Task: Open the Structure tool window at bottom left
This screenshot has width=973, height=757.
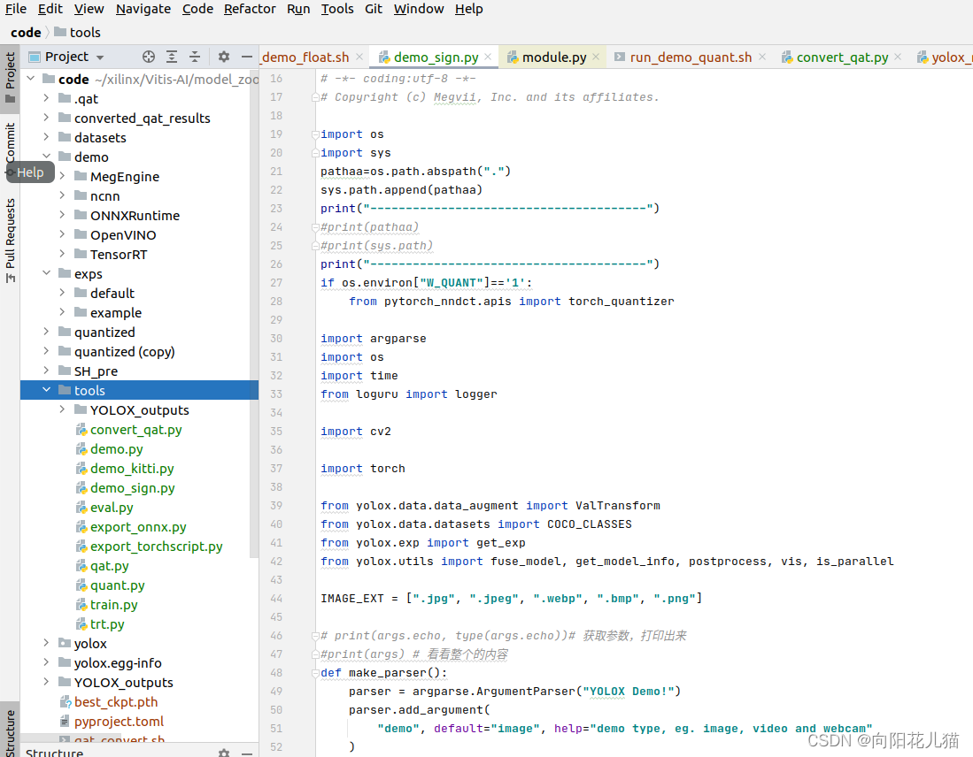Action: coord(11,727)
